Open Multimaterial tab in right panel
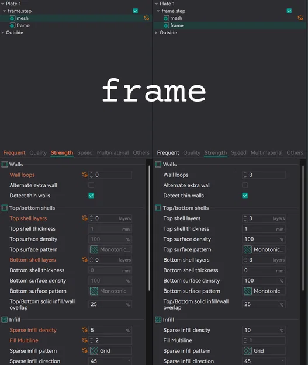The image size is (308, 365). point(267,152)
